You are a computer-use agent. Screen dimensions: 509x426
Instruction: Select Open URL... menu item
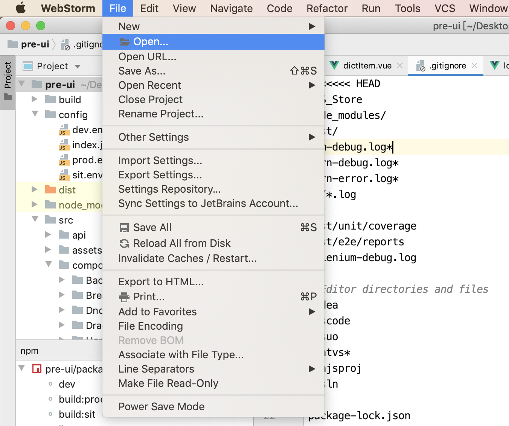point(213,56)
